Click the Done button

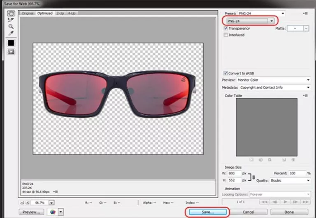289,212
